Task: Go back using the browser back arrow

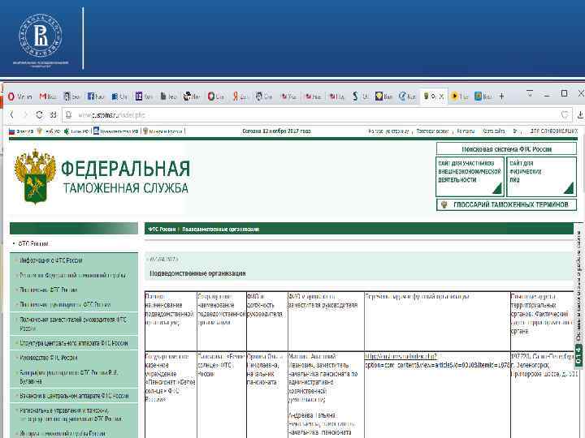Action: tap(11, 114)
